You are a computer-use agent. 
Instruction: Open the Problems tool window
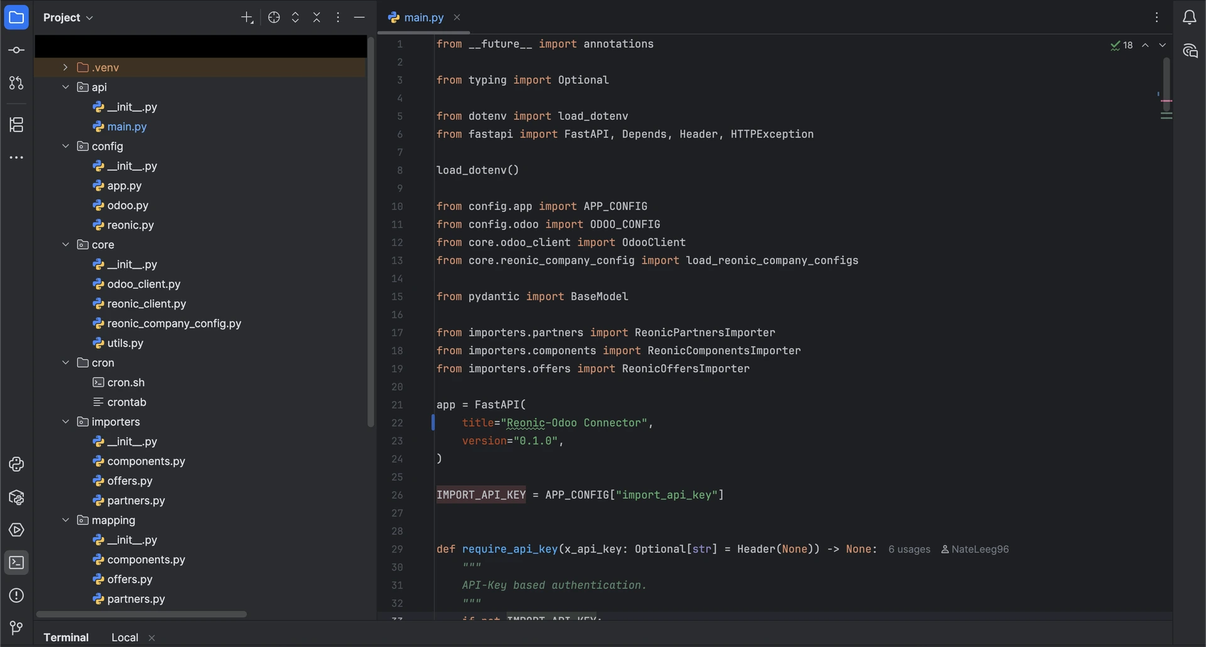(17, 596)
